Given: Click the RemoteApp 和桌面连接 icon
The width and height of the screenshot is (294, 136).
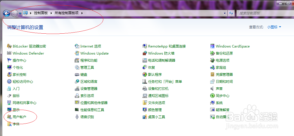Looking at the screenshot, I should point(144,46).
